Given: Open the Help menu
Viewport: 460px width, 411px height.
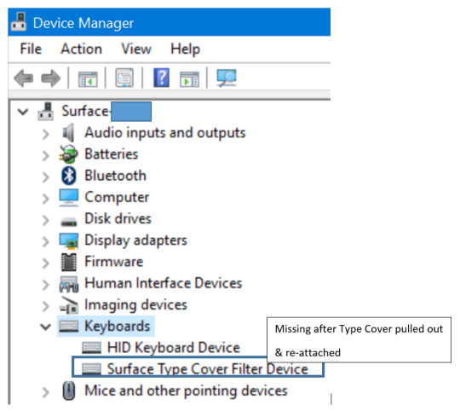Looking at the screenshot, I should pos(186,49).
